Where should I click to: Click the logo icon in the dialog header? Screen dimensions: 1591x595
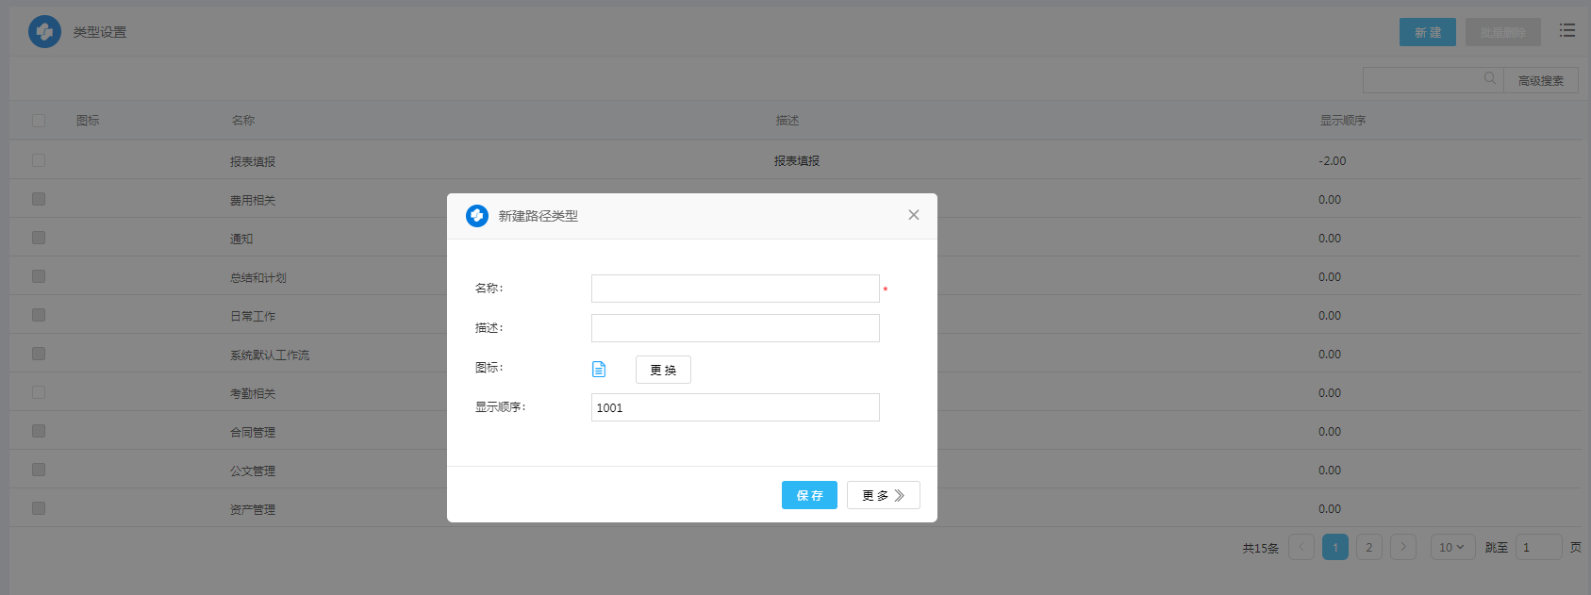(477, 216)
